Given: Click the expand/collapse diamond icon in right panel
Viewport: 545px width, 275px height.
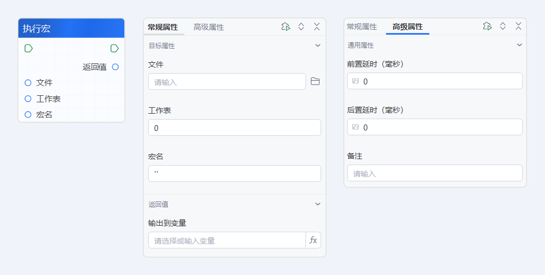Looking at the screenshot, I should 503,26.
